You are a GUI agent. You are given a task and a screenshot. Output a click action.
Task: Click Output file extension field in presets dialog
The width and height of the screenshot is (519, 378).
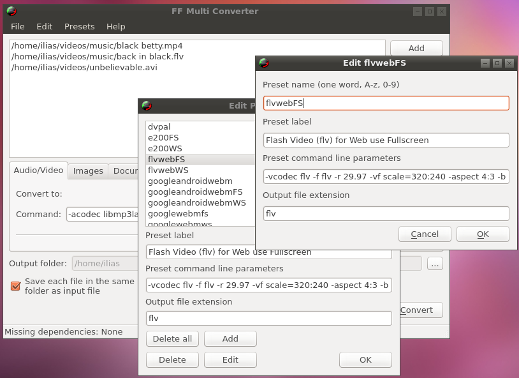(269, 319)
